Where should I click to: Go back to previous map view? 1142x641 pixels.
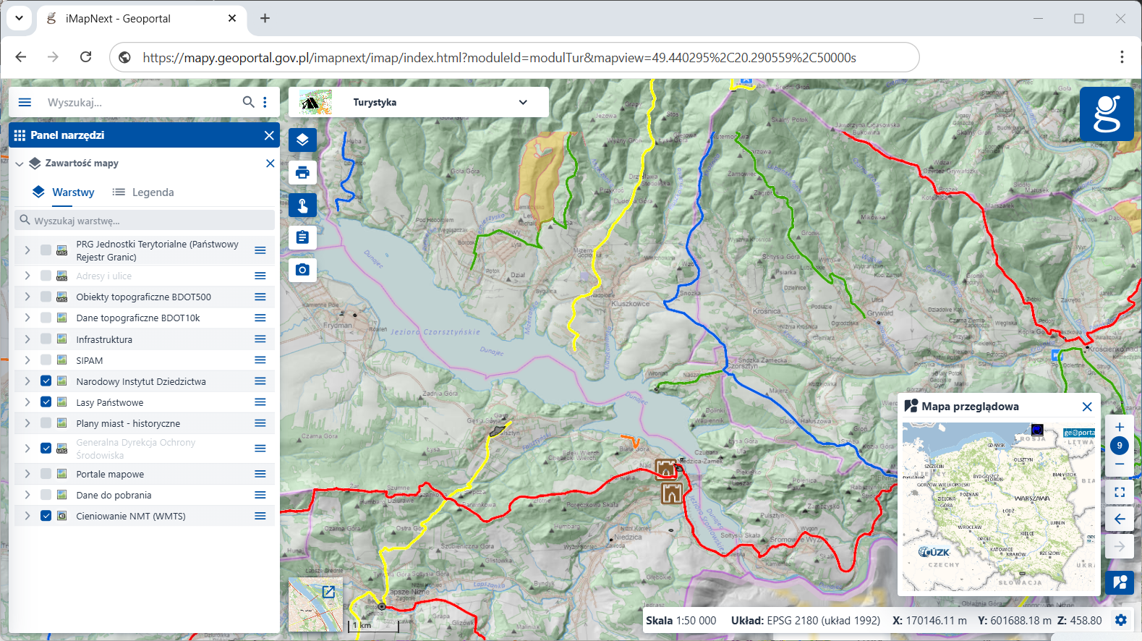pos(1120,519)
